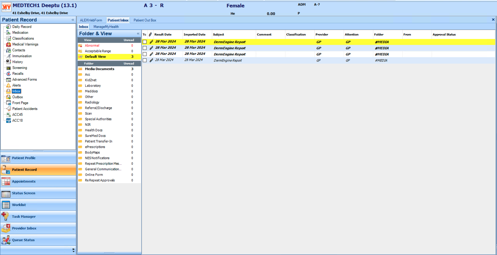The height and width of the screenshot is (255, 497).
Task: Expand navigation pane overflow chevron at bottom
Action: coord(73,250)
